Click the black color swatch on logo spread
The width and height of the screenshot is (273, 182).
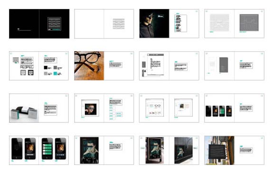tap(46, 68)
